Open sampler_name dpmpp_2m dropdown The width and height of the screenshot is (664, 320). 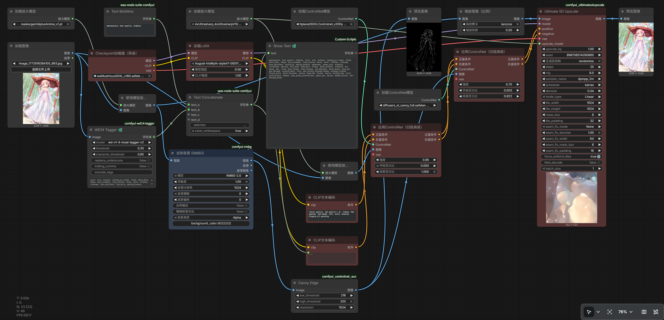[x=571, y=79]
